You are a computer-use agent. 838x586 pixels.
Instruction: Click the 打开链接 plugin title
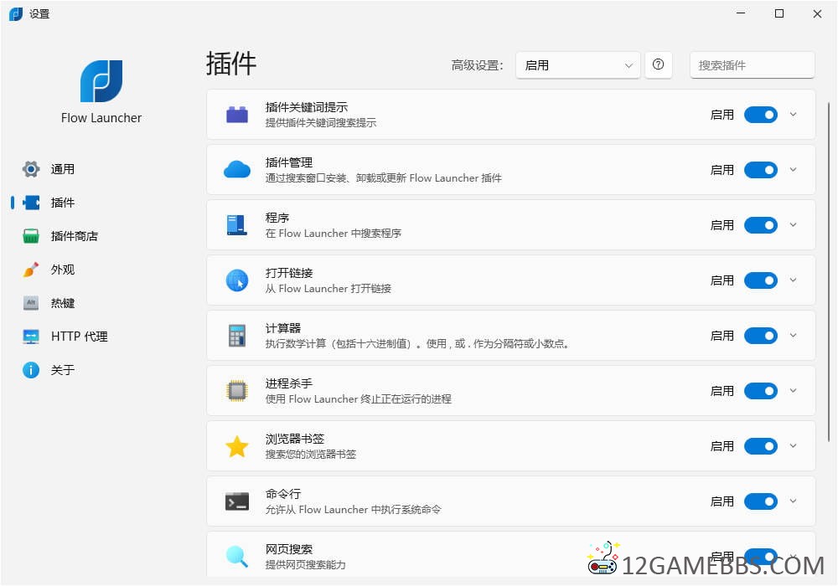[x=289, y=273]
